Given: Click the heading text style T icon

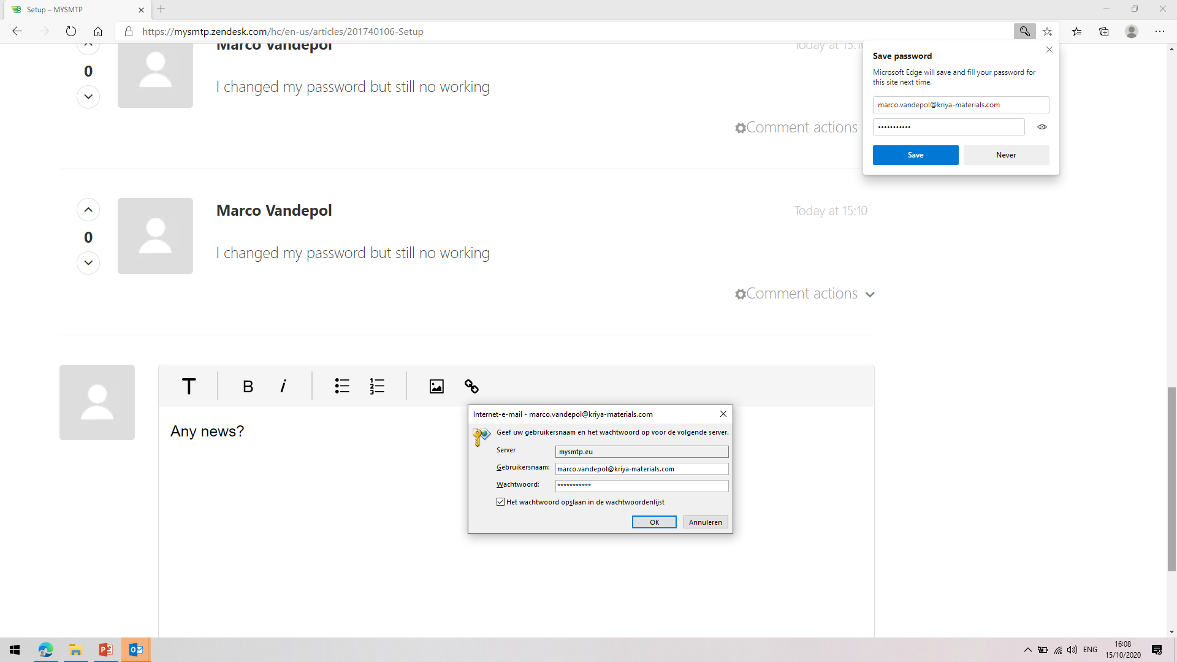Looking at the screenshot, I should tap(189, 386).
